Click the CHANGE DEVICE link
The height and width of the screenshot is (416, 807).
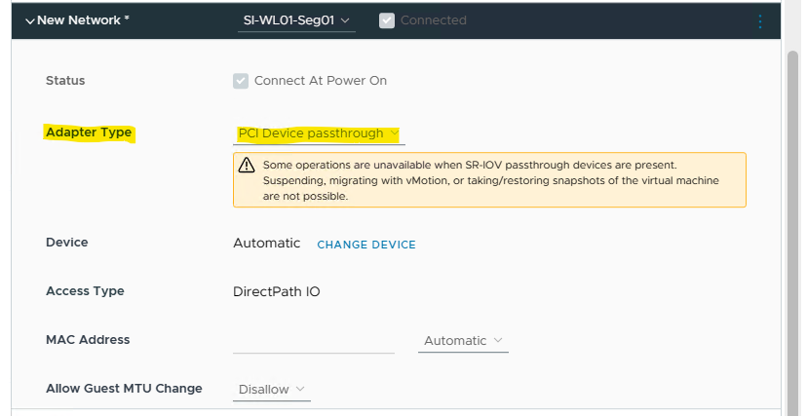point(366,245)
